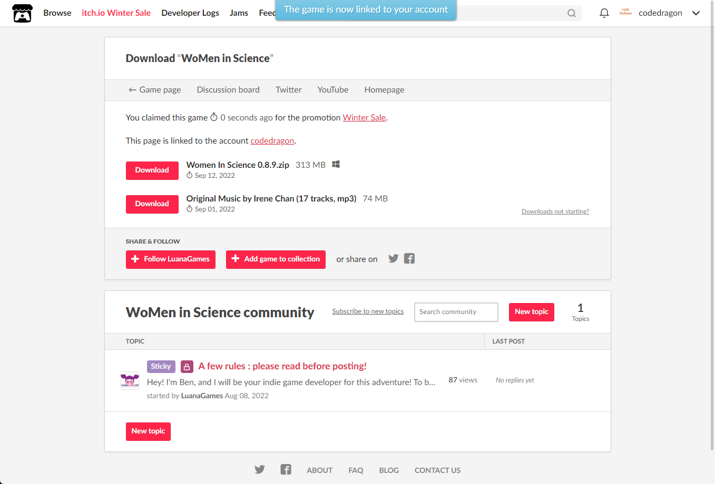Download Original Music by Irene Chan
715x484 pixels.
point(152,204)
